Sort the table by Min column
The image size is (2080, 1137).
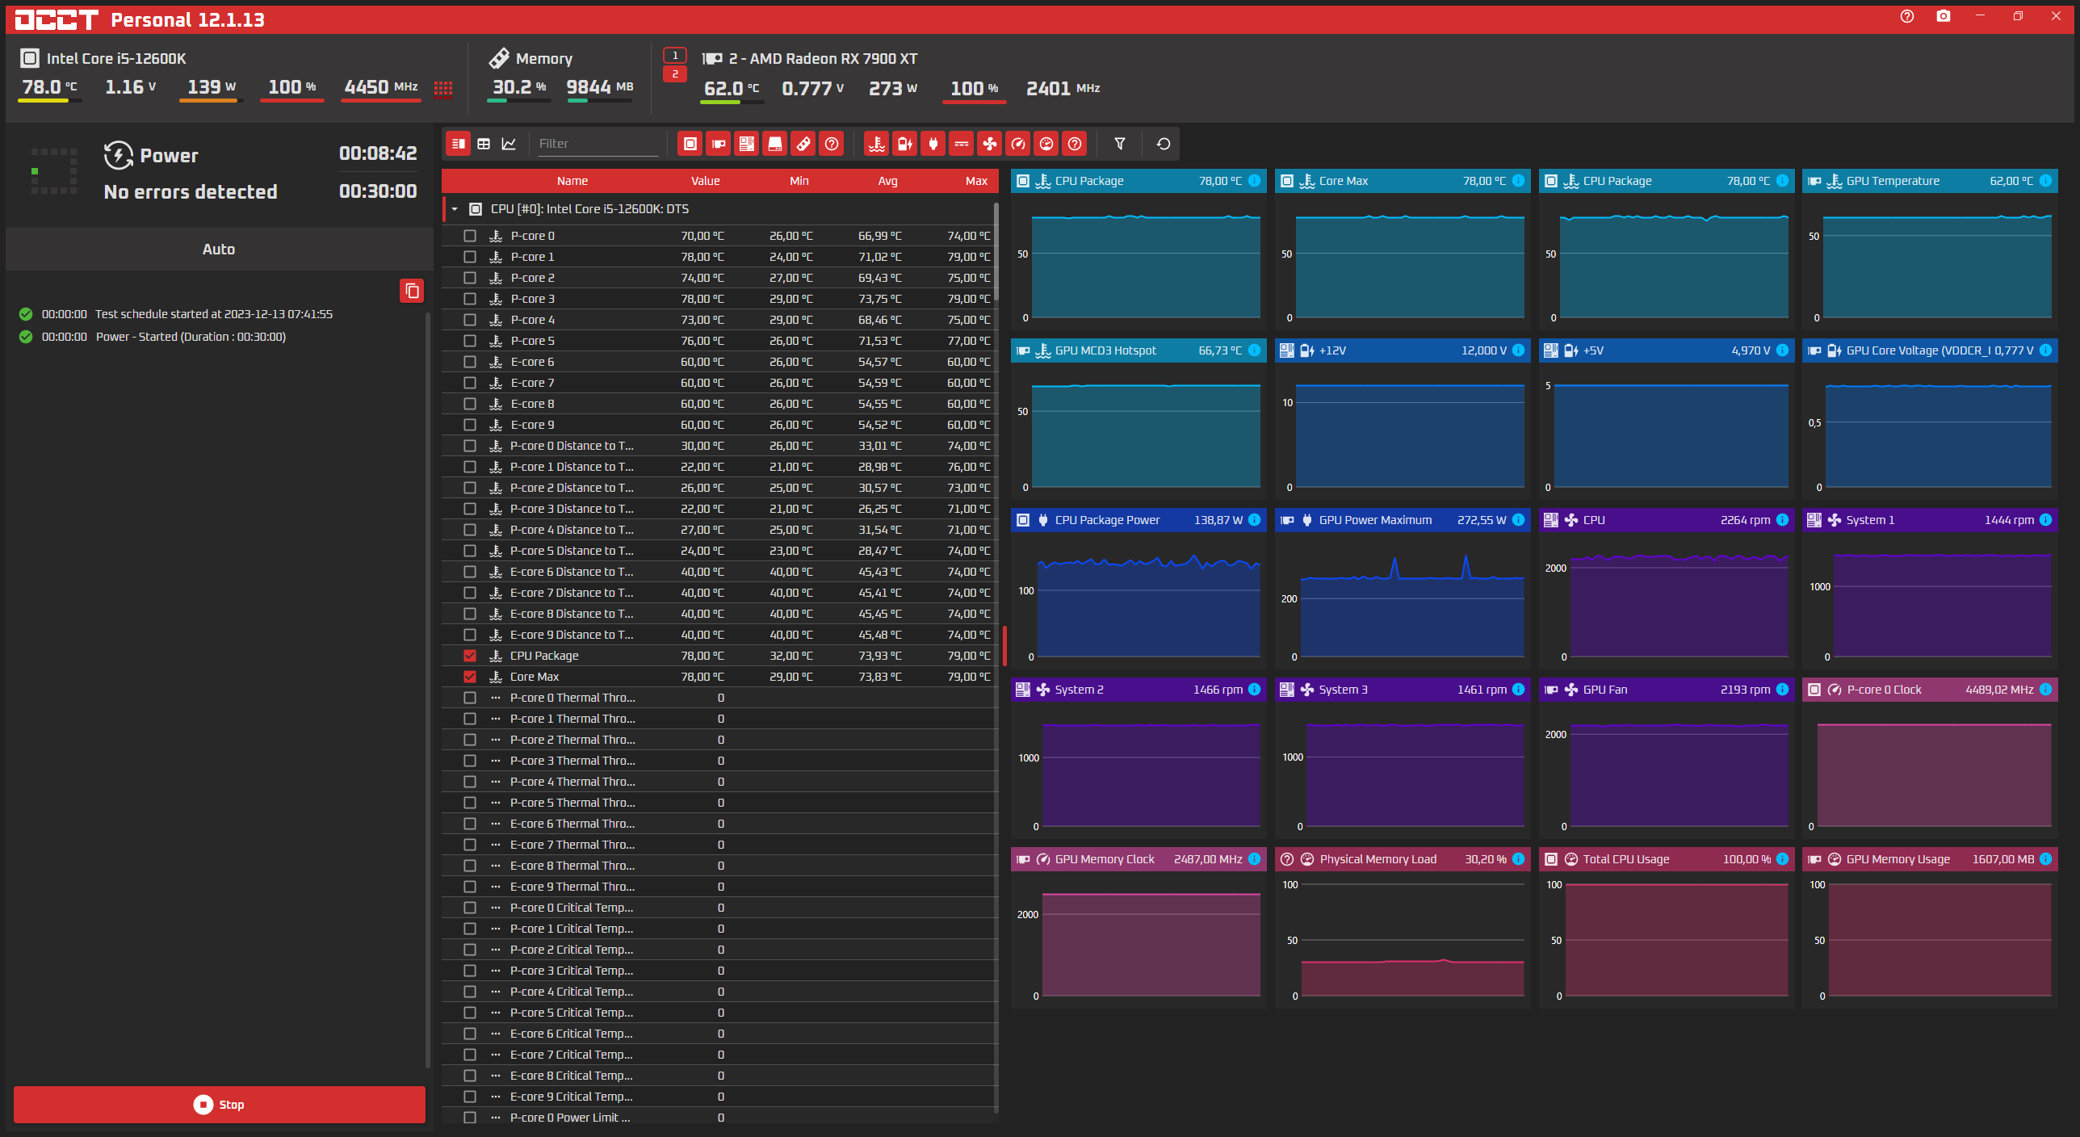click(x=799, y=181)
